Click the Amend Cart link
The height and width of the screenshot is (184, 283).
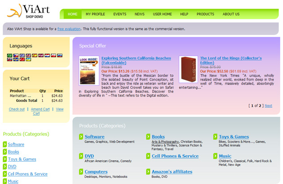[40, 109]
